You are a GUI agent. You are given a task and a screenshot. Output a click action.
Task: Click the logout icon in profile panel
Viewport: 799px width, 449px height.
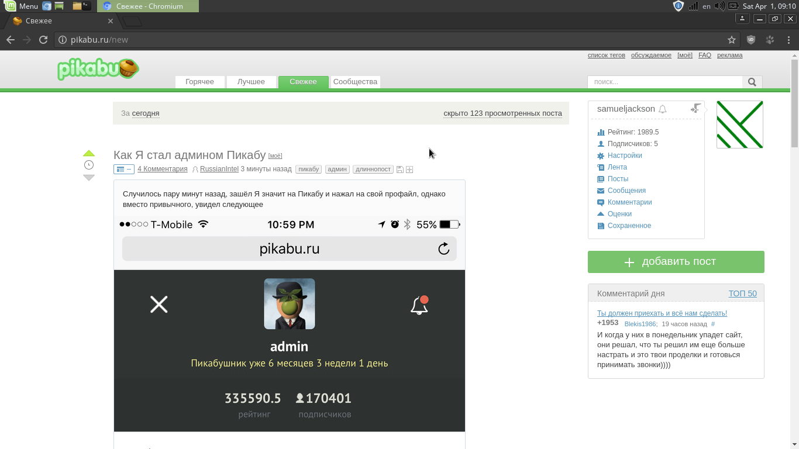695,108
